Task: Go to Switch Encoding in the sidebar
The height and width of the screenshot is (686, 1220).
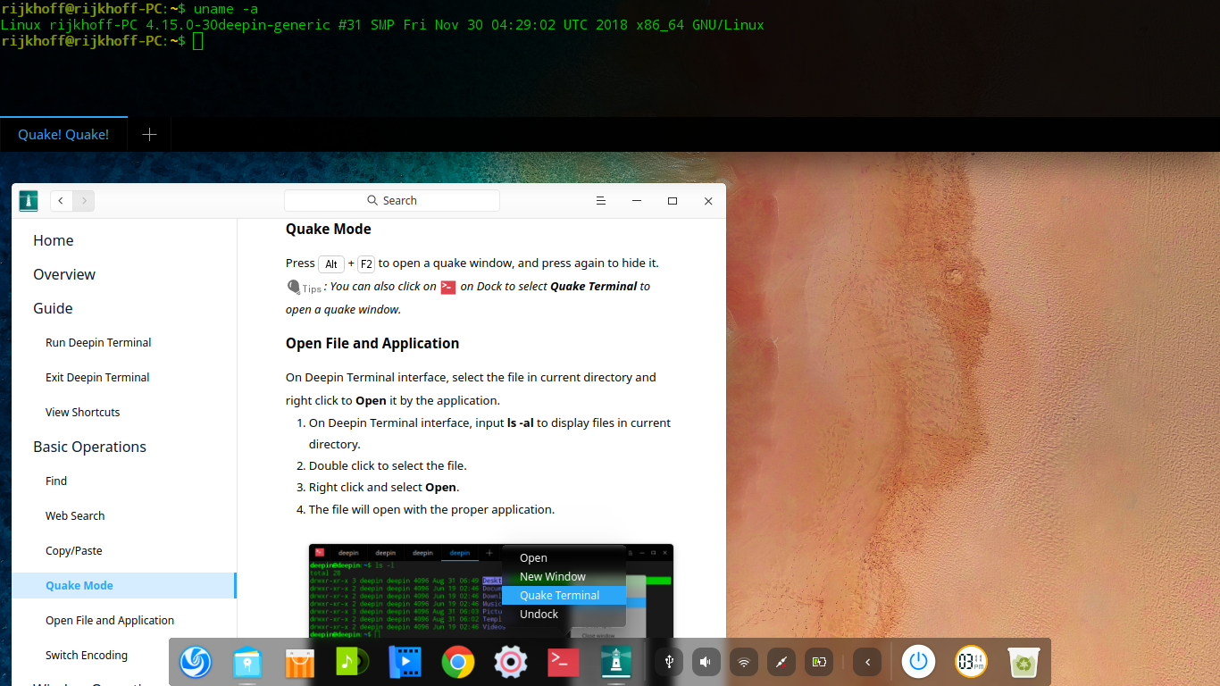Action: click(x=87, y=656)
